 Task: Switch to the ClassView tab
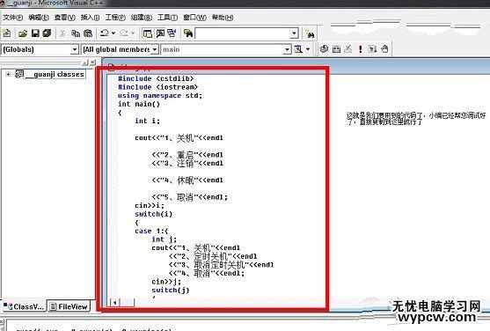pos(24,306)
